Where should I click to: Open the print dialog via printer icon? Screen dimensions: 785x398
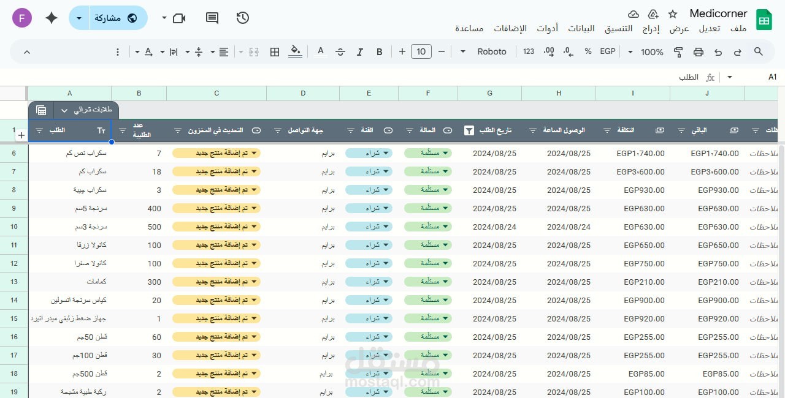point(699,52)
